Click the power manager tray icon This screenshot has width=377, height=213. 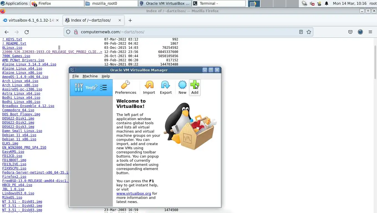(319, 4)
